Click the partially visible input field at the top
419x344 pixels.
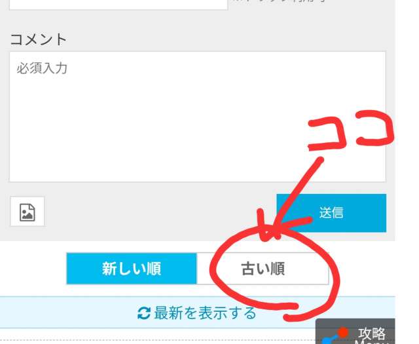(118, 5)
